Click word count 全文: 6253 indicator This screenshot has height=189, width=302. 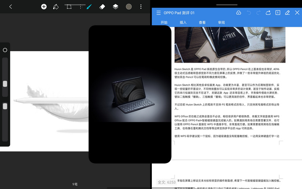[167, 182]
